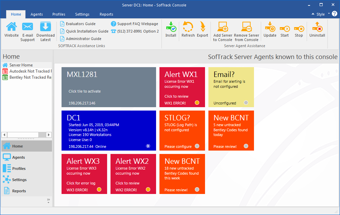Open New BCNT 18 codes this week tile

[x=182, y=174]
